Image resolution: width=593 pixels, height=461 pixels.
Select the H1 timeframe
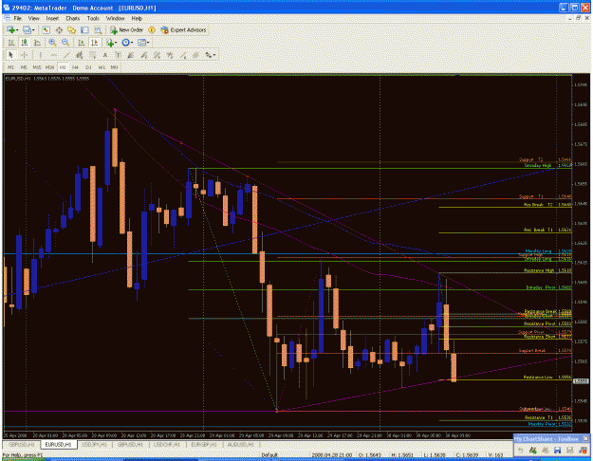[x=63, y=67]
